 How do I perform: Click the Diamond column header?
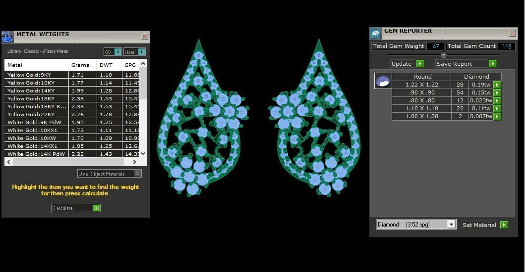coord(476,77)
